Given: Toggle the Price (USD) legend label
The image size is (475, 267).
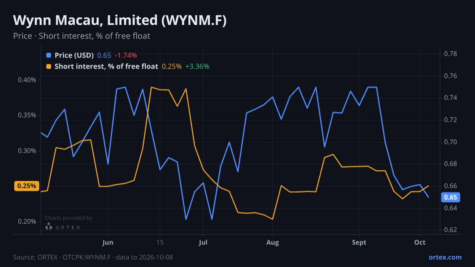Looking at the screenshot, I should click(74, 55).
